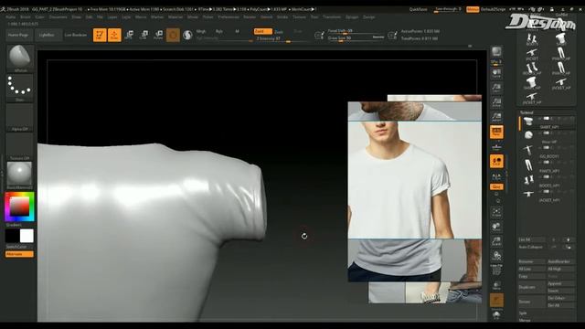
Task: Click the Rename subtool button
Action: point(532,261)
